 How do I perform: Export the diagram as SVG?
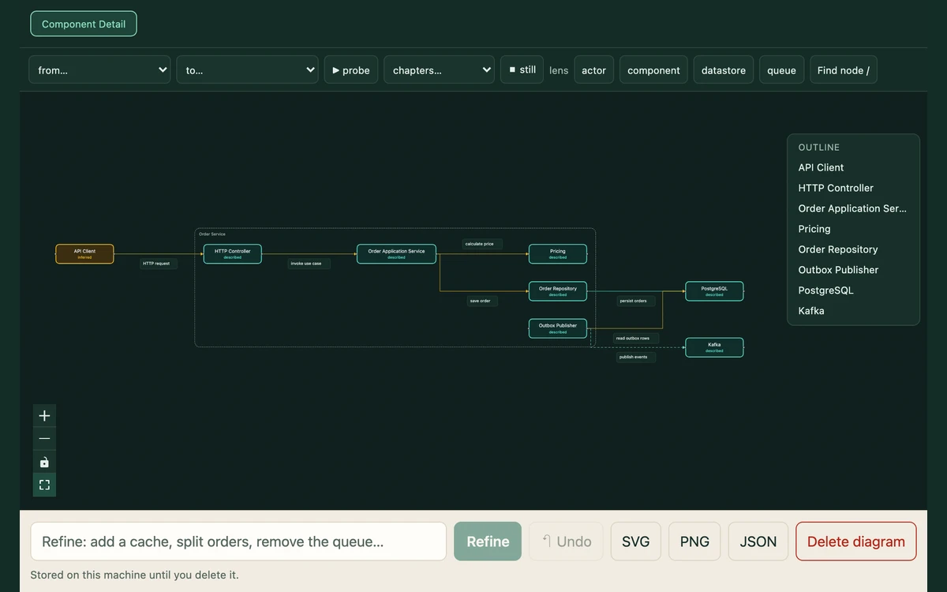(636, 541)
